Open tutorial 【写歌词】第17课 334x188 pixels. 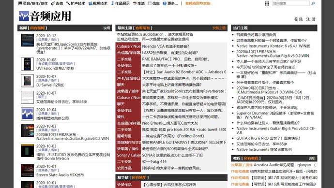click(284, 177)
